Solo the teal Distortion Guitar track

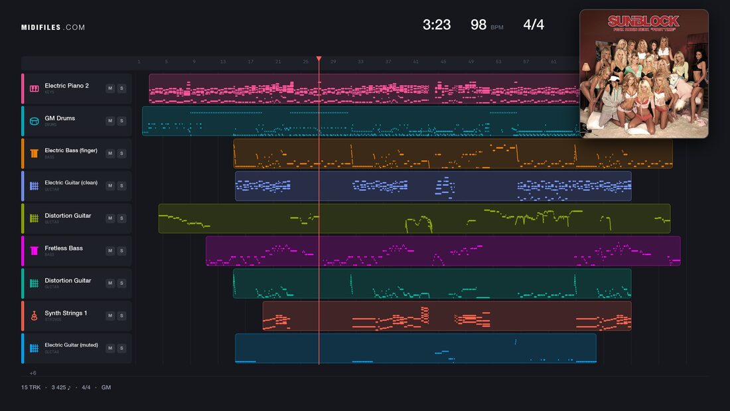(x=121, y=283)
